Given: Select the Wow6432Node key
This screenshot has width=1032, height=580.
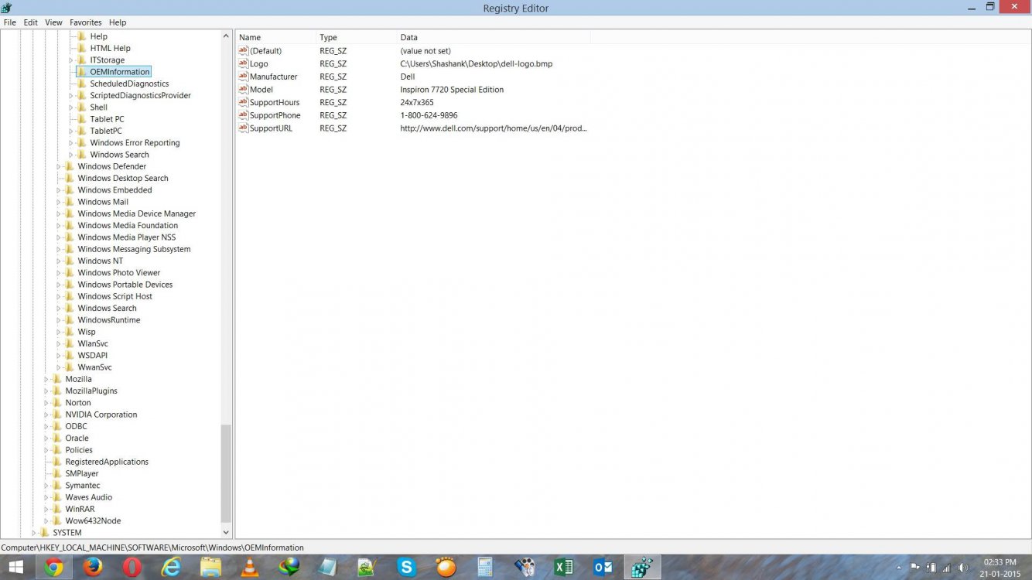Looking at the screenshot, I should [93, 521].
